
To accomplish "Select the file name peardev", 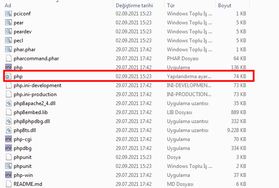I will point(23,32).
